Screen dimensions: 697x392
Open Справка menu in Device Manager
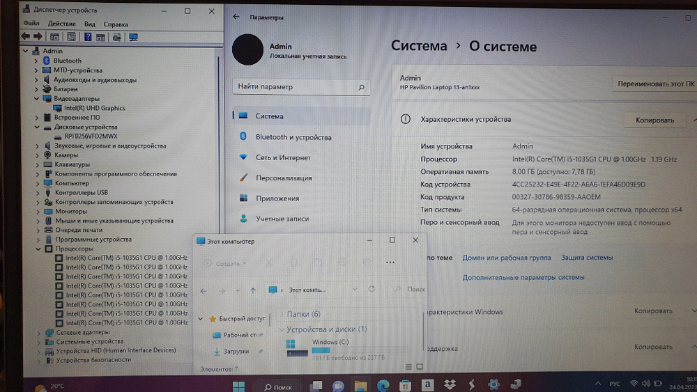116,24
